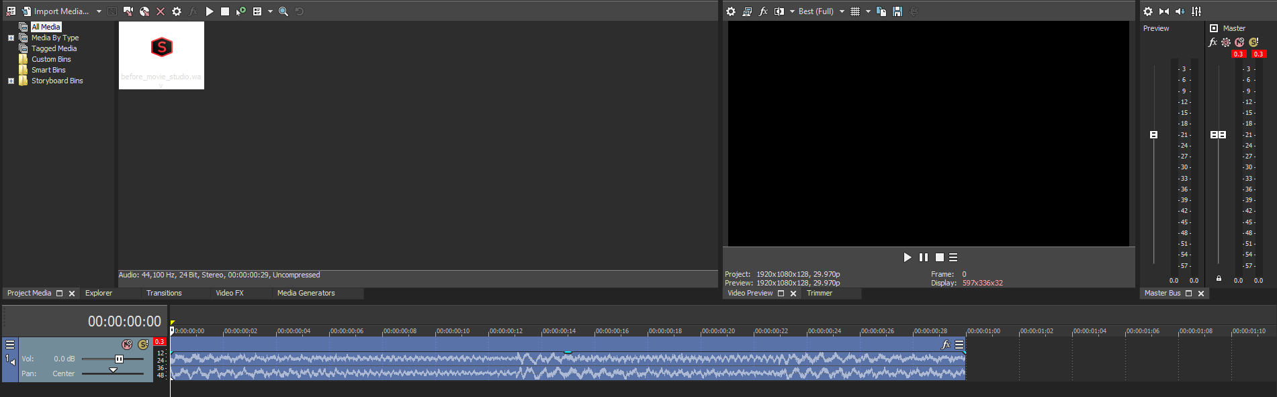This screenshot has height=397, width=1277.
Task: Toggle Downmix Output in Master Bus
Action: point(1164,11)
